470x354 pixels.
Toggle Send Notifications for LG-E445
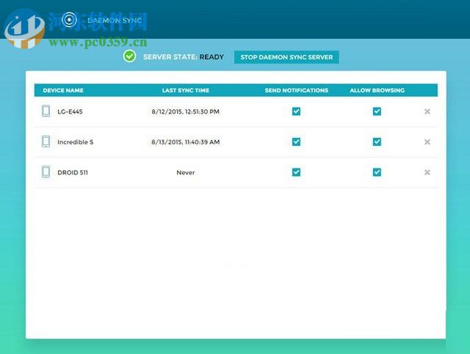(296, 111)
